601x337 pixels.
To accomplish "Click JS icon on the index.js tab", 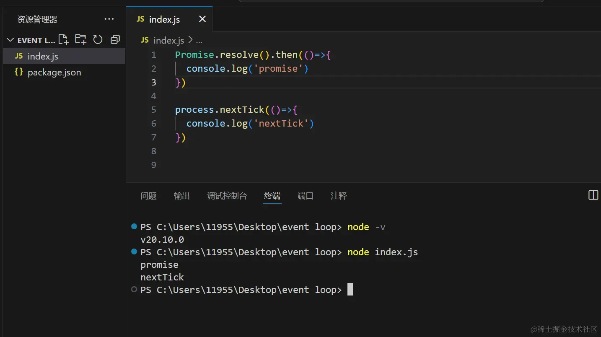I will [141, 19].
